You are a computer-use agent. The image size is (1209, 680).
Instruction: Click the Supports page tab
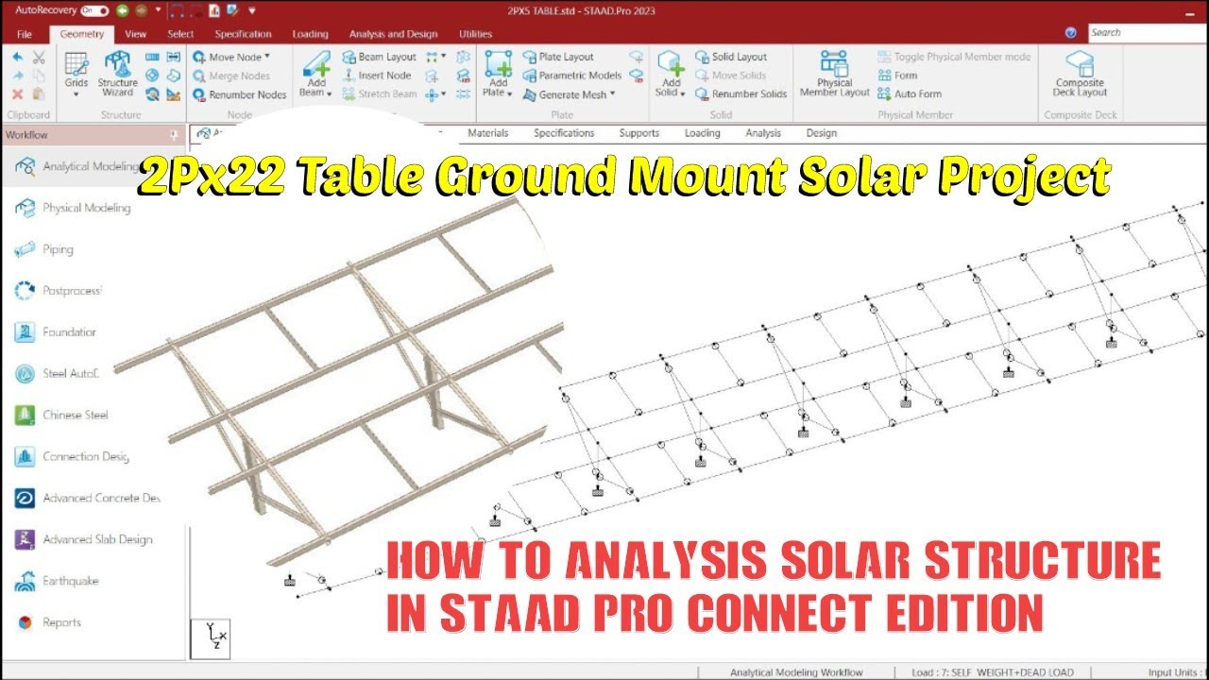coord(639,133)
